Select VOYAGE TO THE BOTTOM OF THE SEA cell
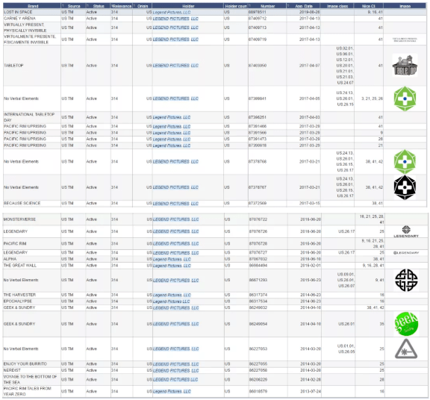This screenshot has height=400, width=430. (x=32, y=379)
